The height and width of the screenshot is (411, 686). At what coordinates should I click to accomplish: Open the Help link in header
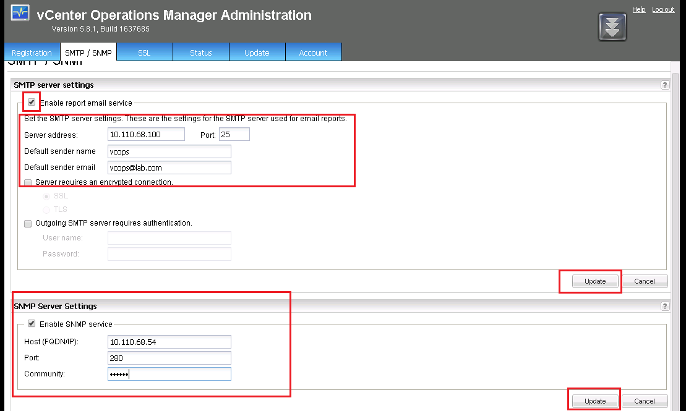coord(638,9)
